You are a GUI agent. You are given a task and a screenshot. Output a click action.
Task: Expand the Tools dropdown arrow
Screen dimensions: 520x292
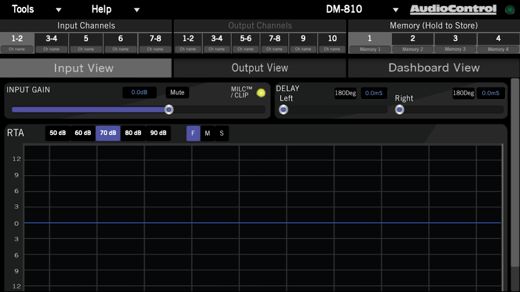tap(58, 10)
